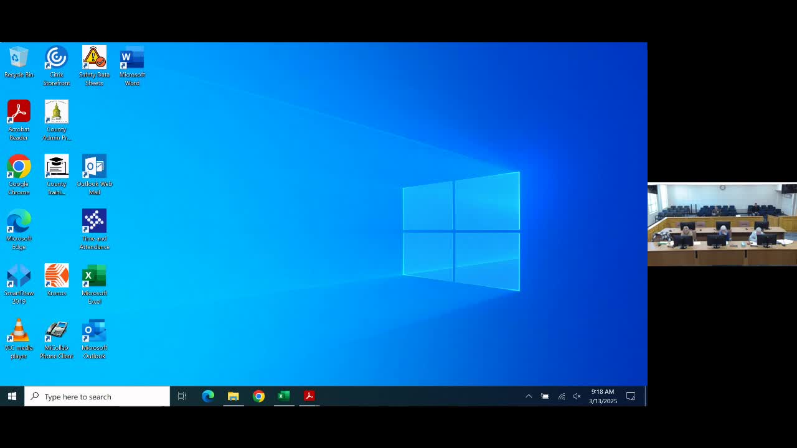Image resolution: width=797 pixels, height=448 pixels.
Task: Click the Microsoft Word desktop icon
Action: click(x=132, y=66)
